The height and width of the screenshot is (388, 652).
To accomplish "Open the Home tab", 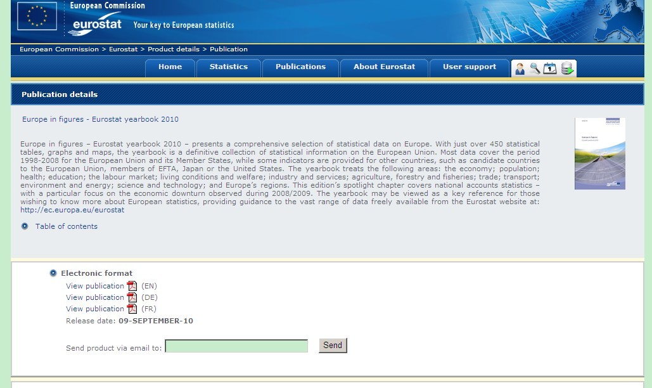I will tap(170, 67).
